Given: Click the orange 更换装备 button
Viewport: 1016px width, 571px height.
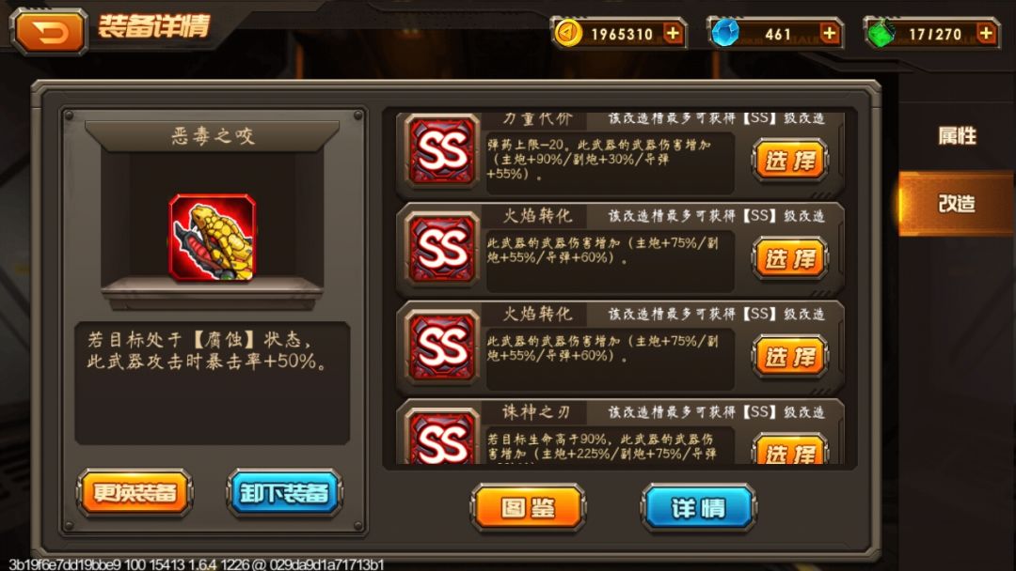Looking at the screenshot, I should coord(135,493).
